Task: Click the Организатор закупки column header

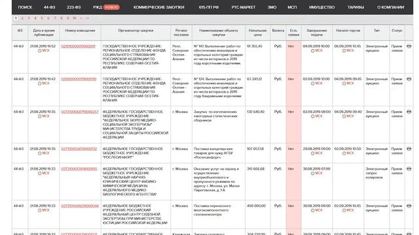Action: pyautogui.click(x=136, y=33)
